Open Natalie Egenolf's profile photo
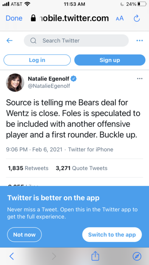This screenshot has height=265, width=149. [15, 83]
